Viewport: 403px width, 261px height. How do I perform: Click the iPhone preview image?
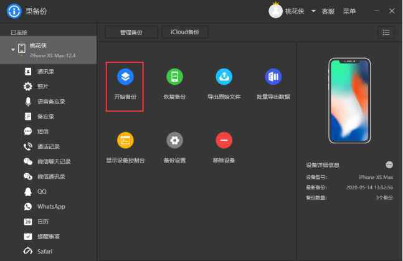[349, 100]
